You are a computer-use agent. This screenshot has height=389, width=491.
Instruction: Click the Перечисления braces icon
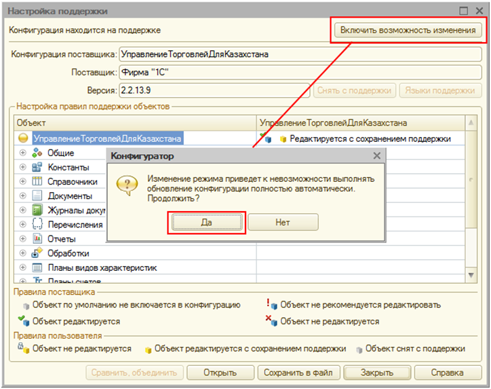click(37, 225)
